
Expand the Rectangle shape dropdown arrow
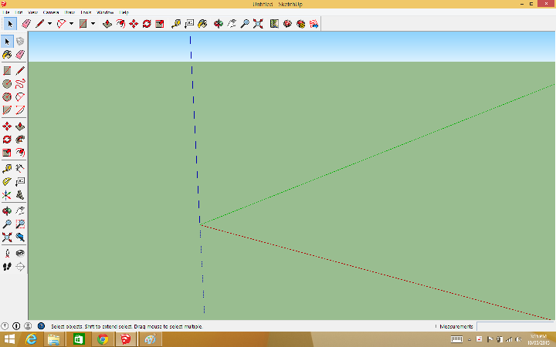click(93, 24)
